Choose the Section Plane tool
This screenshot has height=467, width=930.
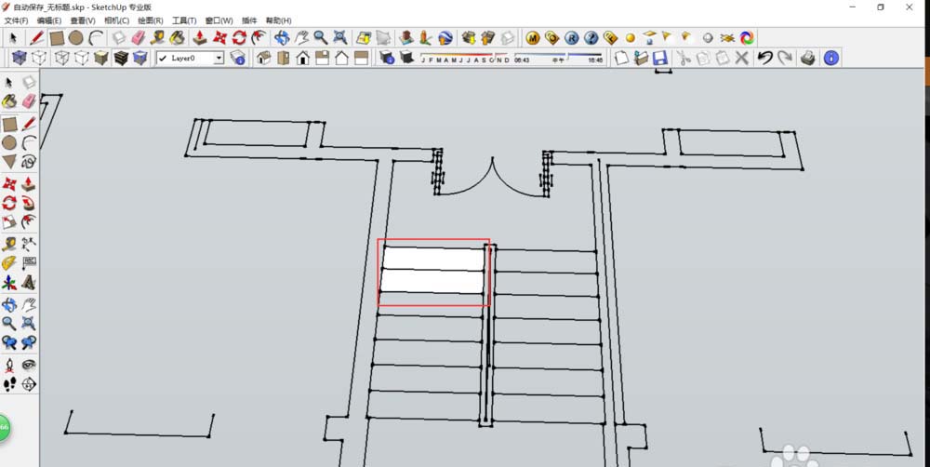click(29, 384)
